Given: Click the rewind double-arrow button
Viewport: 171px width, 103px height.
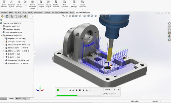Looking at the screenshot, I should point(73,90).
